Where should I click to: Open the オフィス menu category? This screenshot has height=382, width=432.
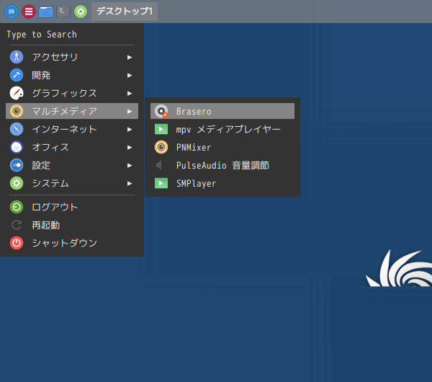[x=71, y=147]
